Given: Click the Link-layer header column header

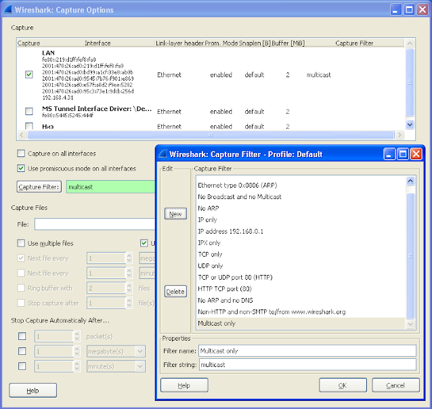Looking at the screenshot, I should (x=179, y=43).
